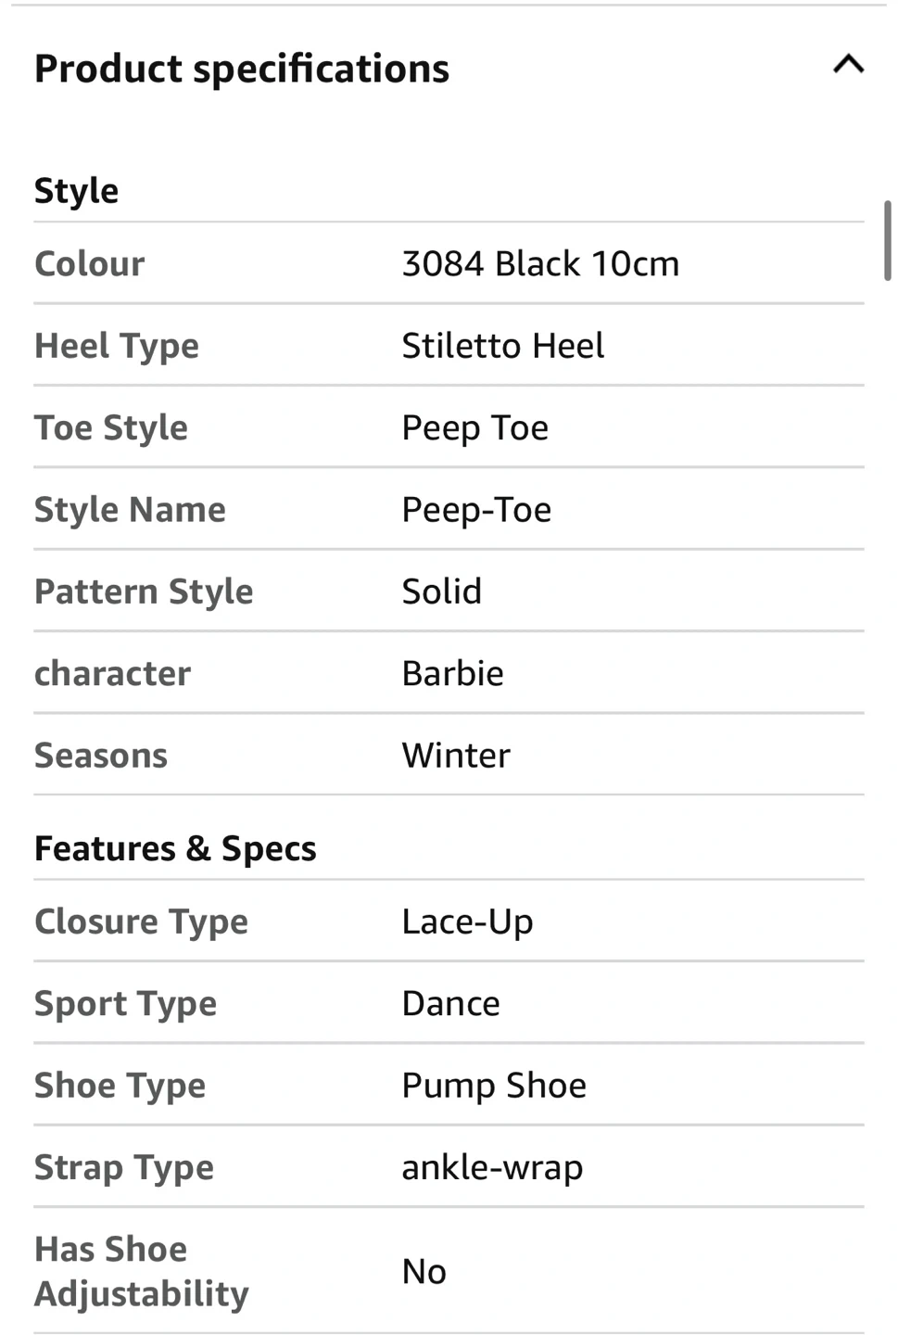
Task: Click the vertical scrollbar thumb
Action: pos(887,240)
